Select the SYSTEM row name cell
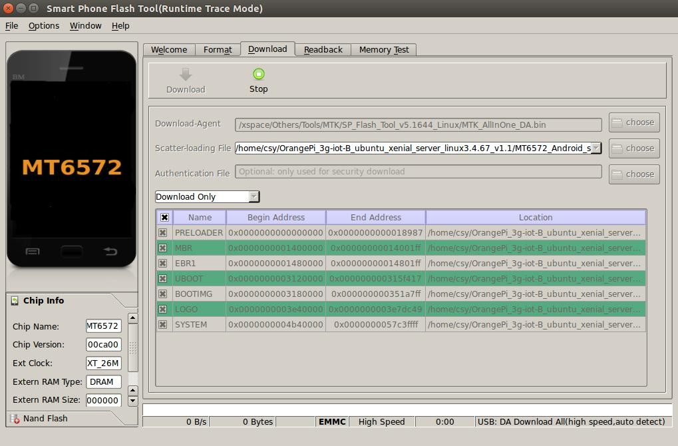This screenshot has height=446, width=678. point(199,324)
